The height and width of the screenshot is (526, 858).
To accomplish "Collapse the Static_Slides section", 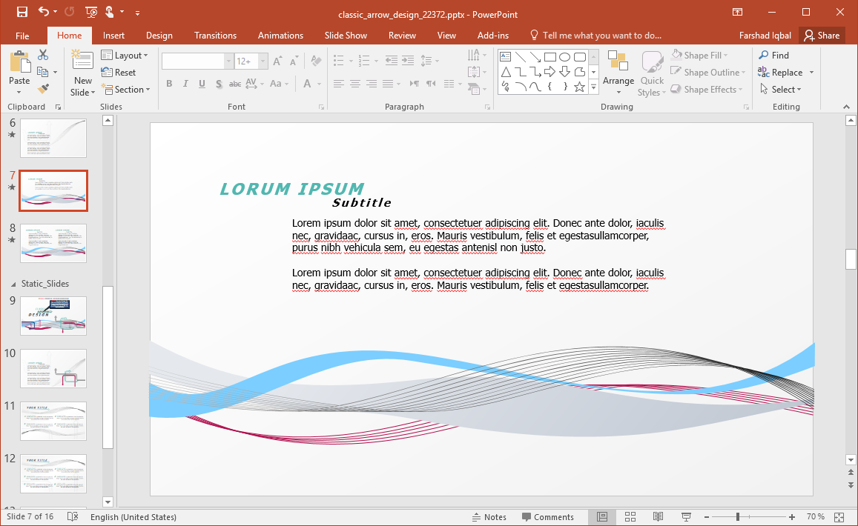I will pyautogui.click(x=13, y=284).
